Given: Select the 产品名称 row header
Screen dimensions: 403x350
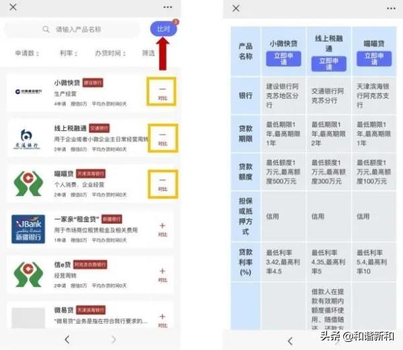Looking at the screenshot, I should coord(245,51).
